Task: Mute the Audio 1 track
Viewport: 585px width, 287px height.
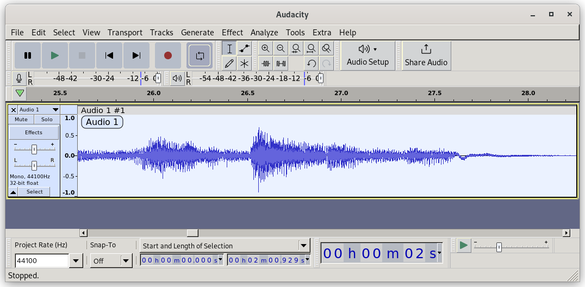Action: [x=21, y=120]
